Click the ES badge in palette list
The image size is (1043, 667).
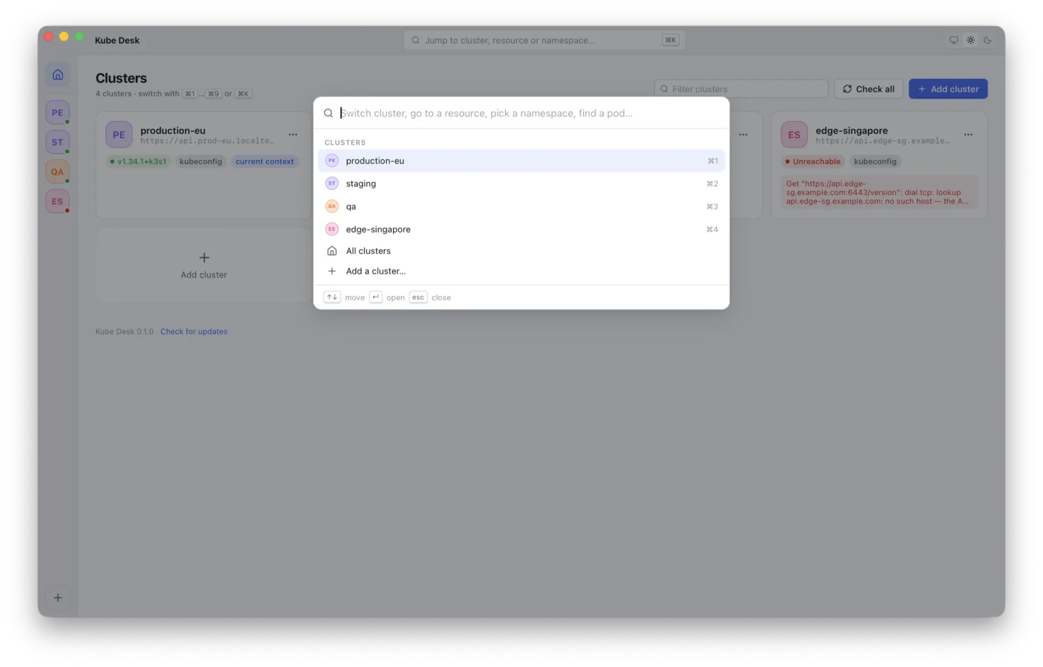(x=332, y=229)
